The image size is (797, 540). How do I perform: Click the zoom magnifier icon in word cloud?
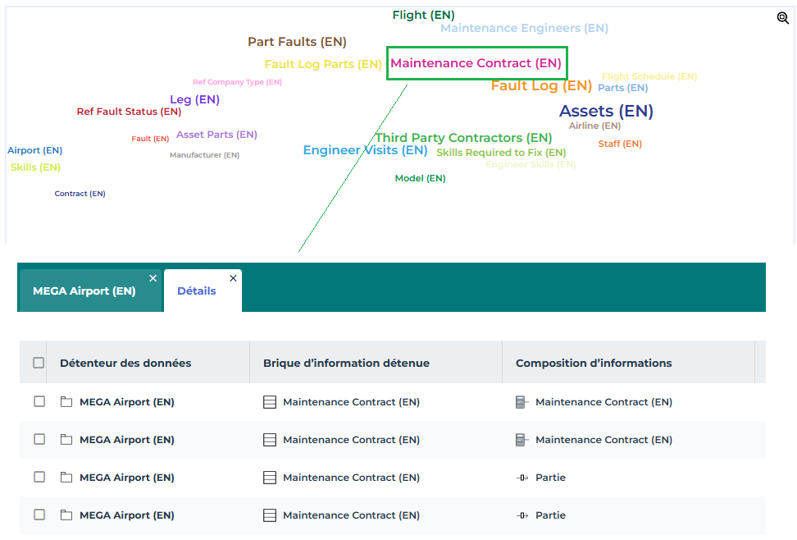pos(782,18)
